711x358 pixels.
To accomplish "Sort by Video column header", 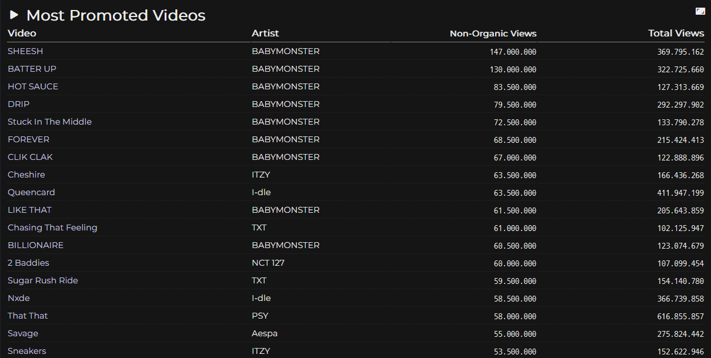I will [22, 34].
